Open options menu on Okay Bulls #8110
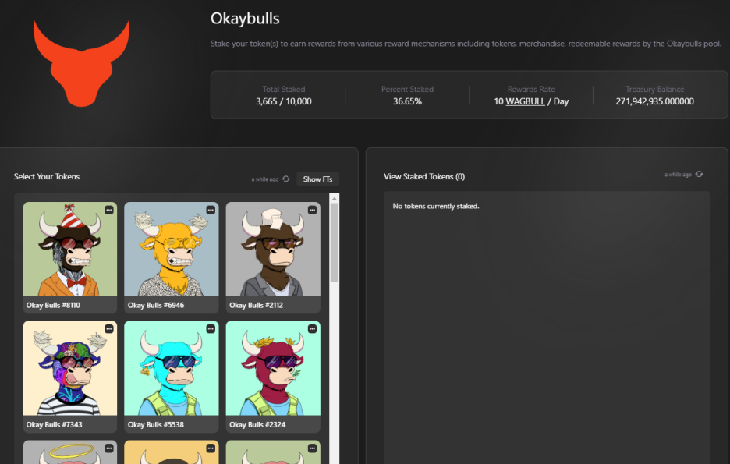This screenshot has width=730, height=464. tap(109, 210)
